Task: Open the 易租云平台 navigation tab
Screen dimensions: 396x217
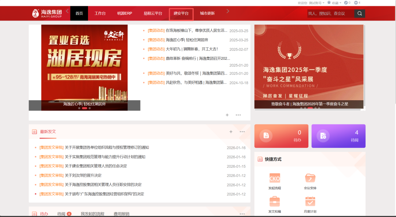Action: point(153,13)
